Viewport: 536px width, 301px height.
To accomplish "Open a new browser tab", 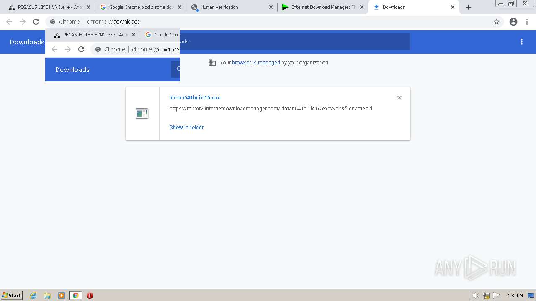I will click(469, 7).
